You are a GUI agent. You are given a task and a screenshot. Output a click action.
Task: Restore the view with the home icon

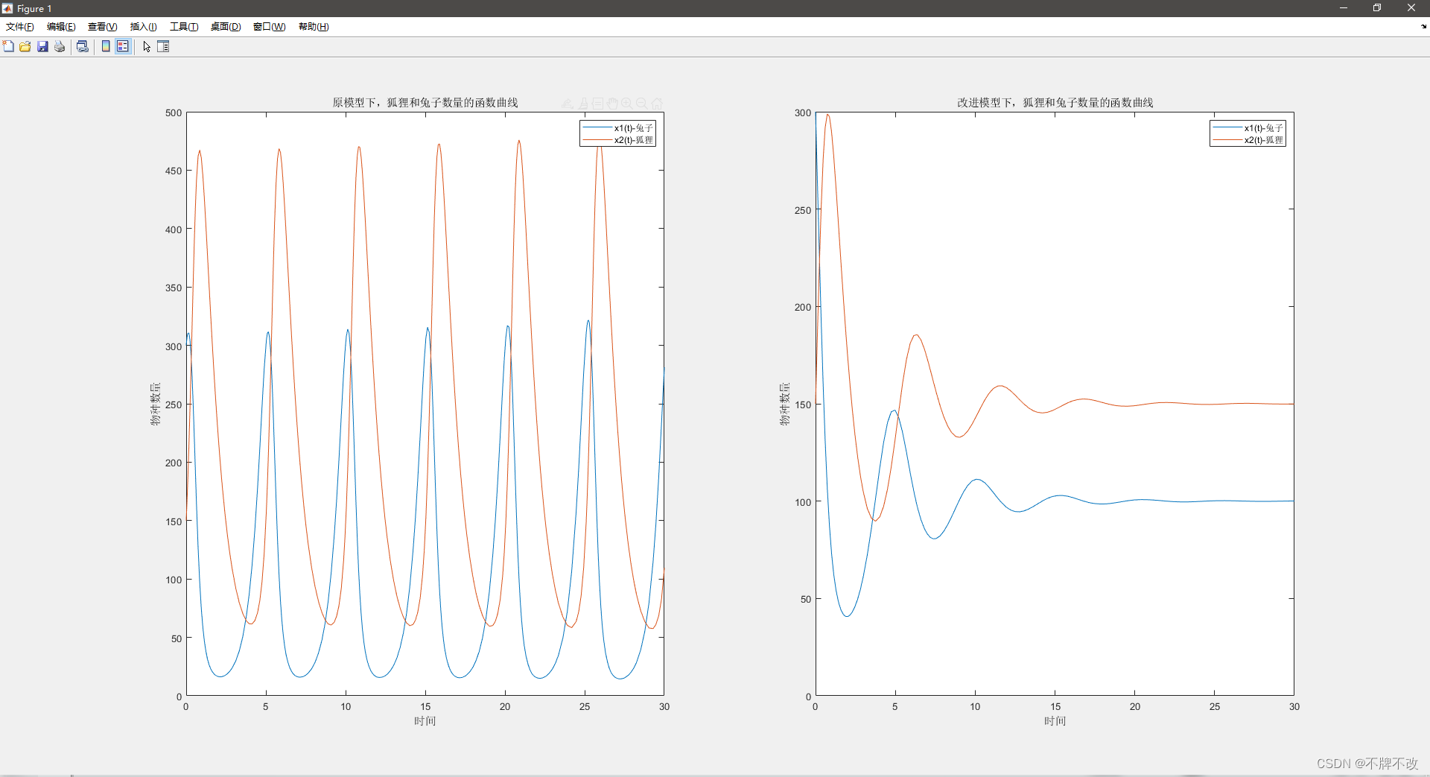(657, 104)
